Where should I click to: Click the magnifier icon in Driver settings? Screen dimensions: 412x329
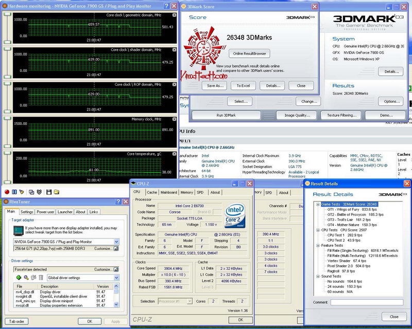click(26, 278)
